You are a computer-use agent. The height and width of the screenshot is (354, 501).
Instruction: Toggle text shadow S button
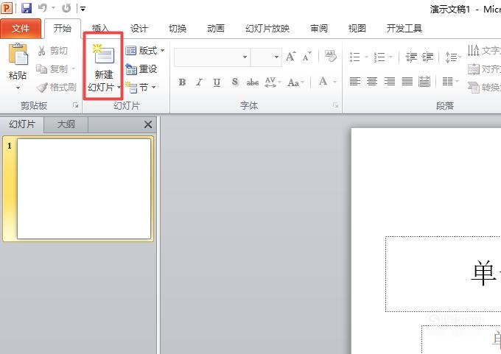click(235, 82)
